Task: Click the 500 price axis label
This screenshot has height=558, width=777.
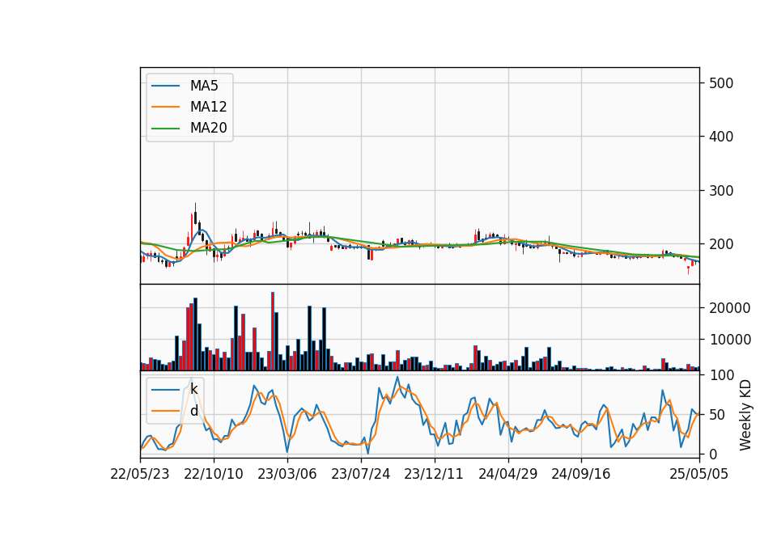Action: pos(721,83)
